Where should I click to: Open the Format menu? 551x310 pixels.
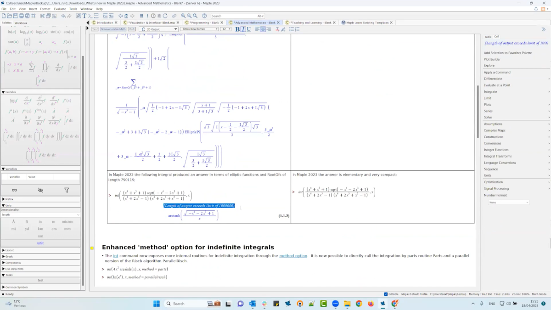coord(45,9)
